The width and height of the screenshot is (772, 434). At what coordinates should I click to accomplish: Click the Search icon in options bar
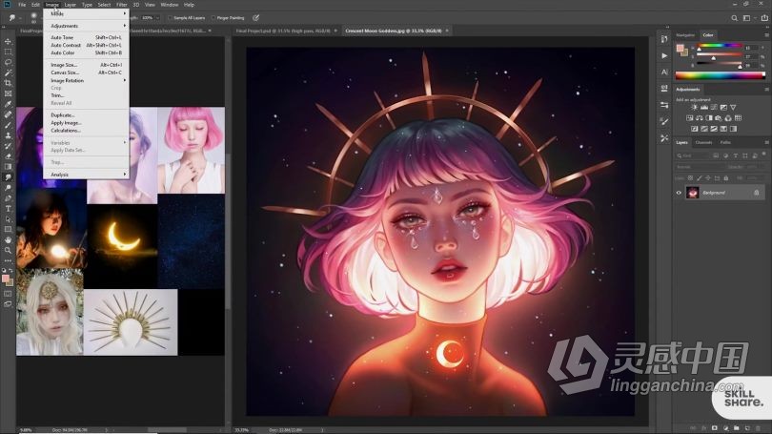734,18
